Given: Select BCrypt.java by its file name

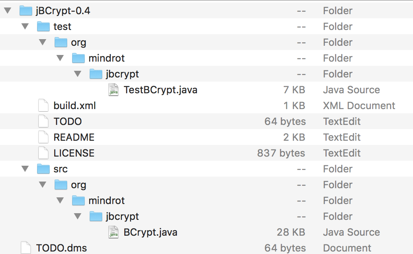Looking at the screenshot, I should (150, 232).
